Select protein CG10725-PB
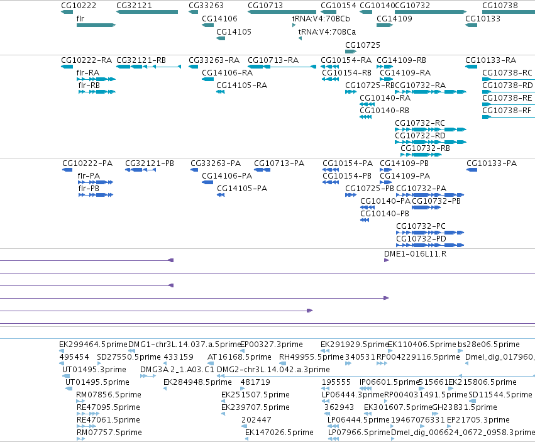 point(369,189)
